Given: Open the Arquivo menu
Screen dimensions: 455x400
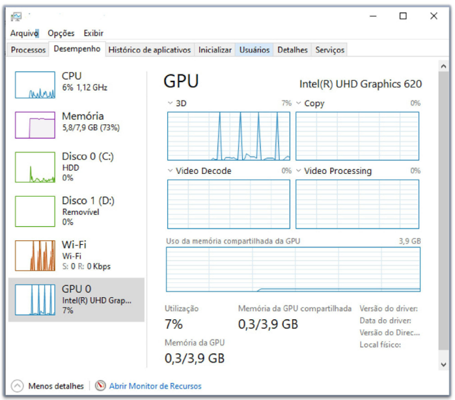Looking at the screenshot, I should pyautogui.click(x=24, y=33).
